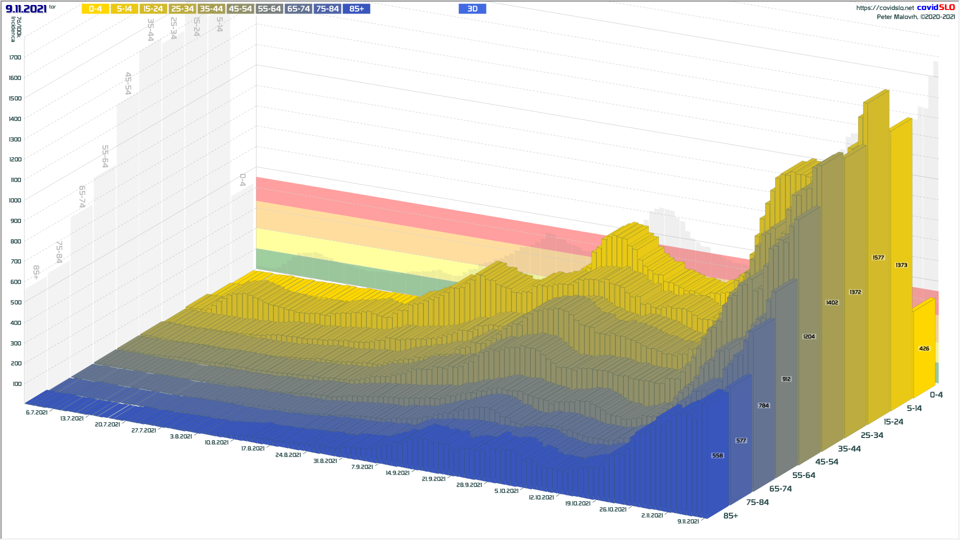The height and width of the screenshot is (540, 960).
Task: Switch the 3D view button
Action: point(472,9)
